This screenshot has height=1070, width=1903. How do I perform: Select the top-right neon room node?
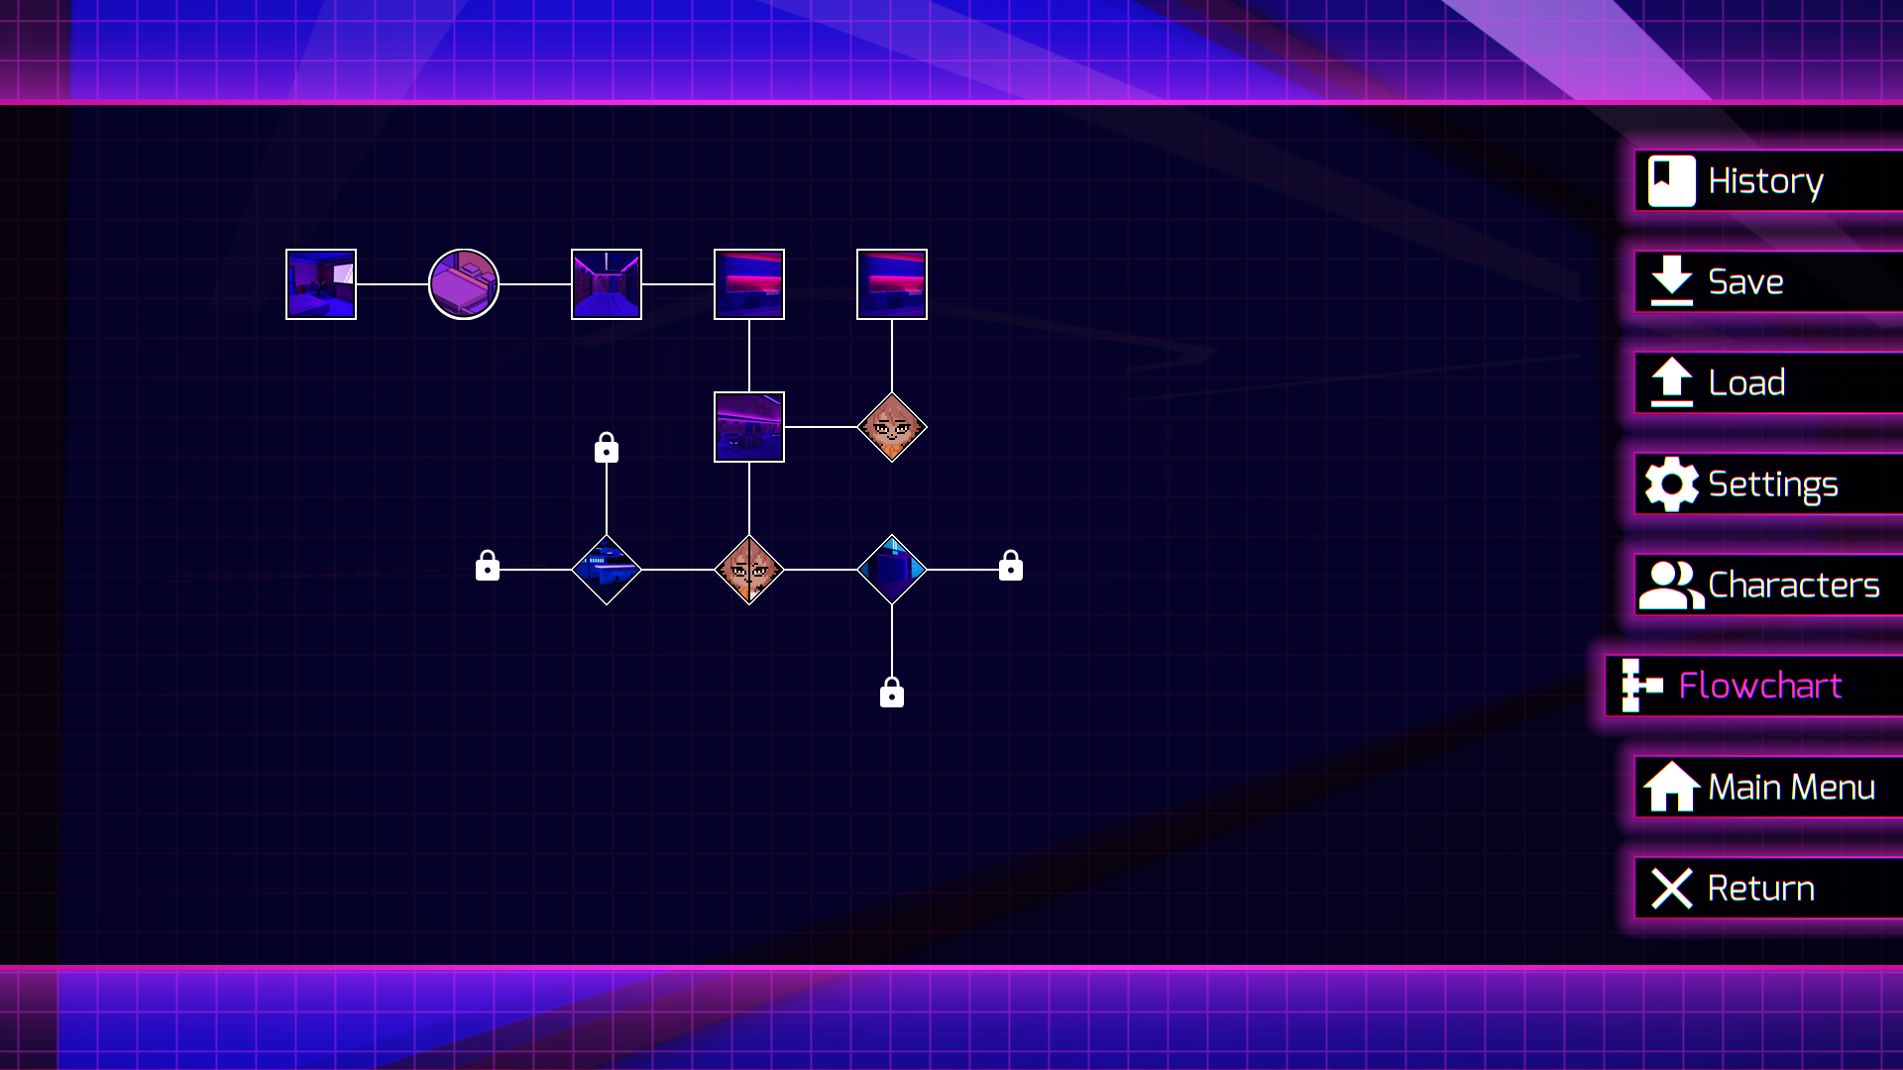[x=892, y=284]
